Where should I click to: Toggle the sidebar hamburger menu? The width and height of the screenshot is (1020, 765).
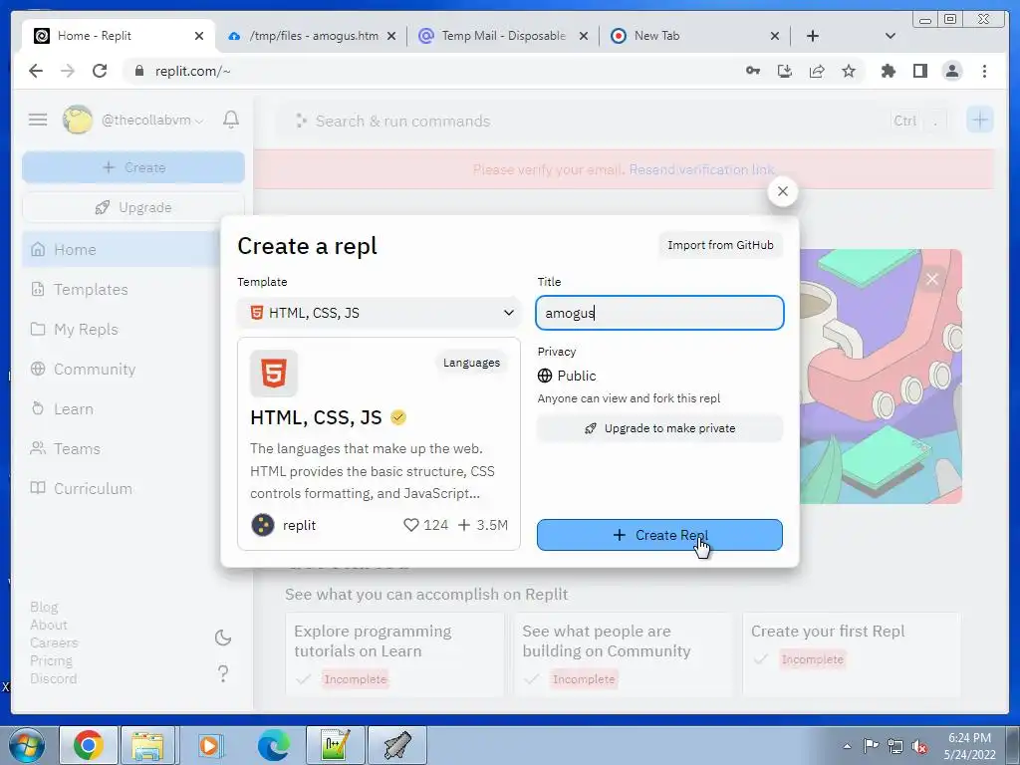pos(38,120)
